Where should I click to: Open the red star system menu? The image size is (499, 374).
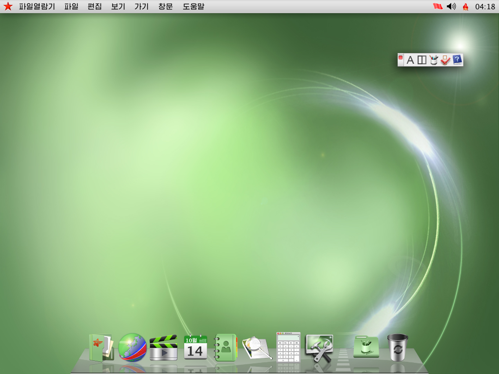pos(8,6)
